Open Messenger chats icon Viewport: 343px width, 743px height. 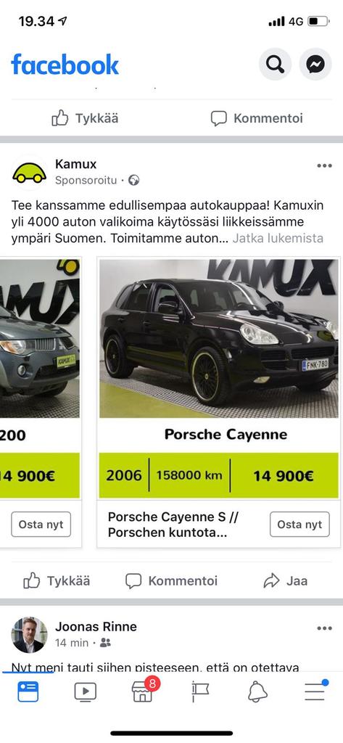click(x=315, y=64)
